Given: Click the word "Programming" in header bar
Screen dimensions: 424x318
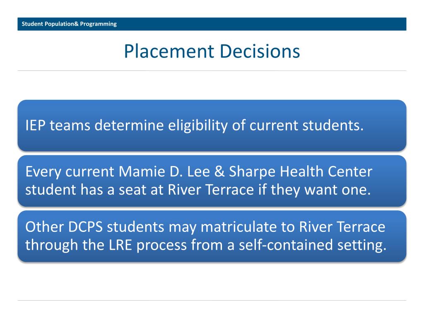Looking at the screenshot, I should 98,24.
